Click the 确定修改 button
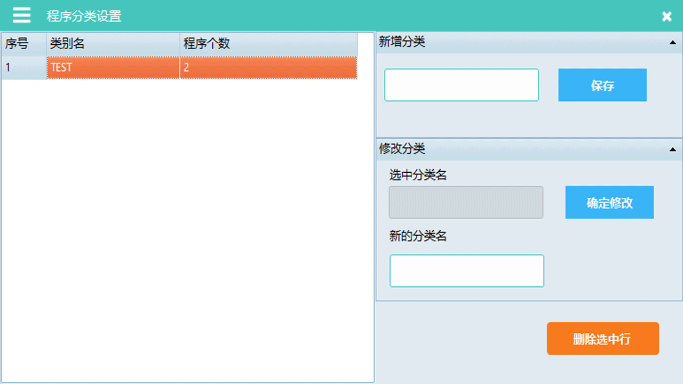This screenshot has height=384, width=683. 609,202
